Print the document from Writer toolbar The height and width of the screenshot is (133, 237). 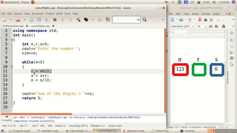(x=206, y=20)
